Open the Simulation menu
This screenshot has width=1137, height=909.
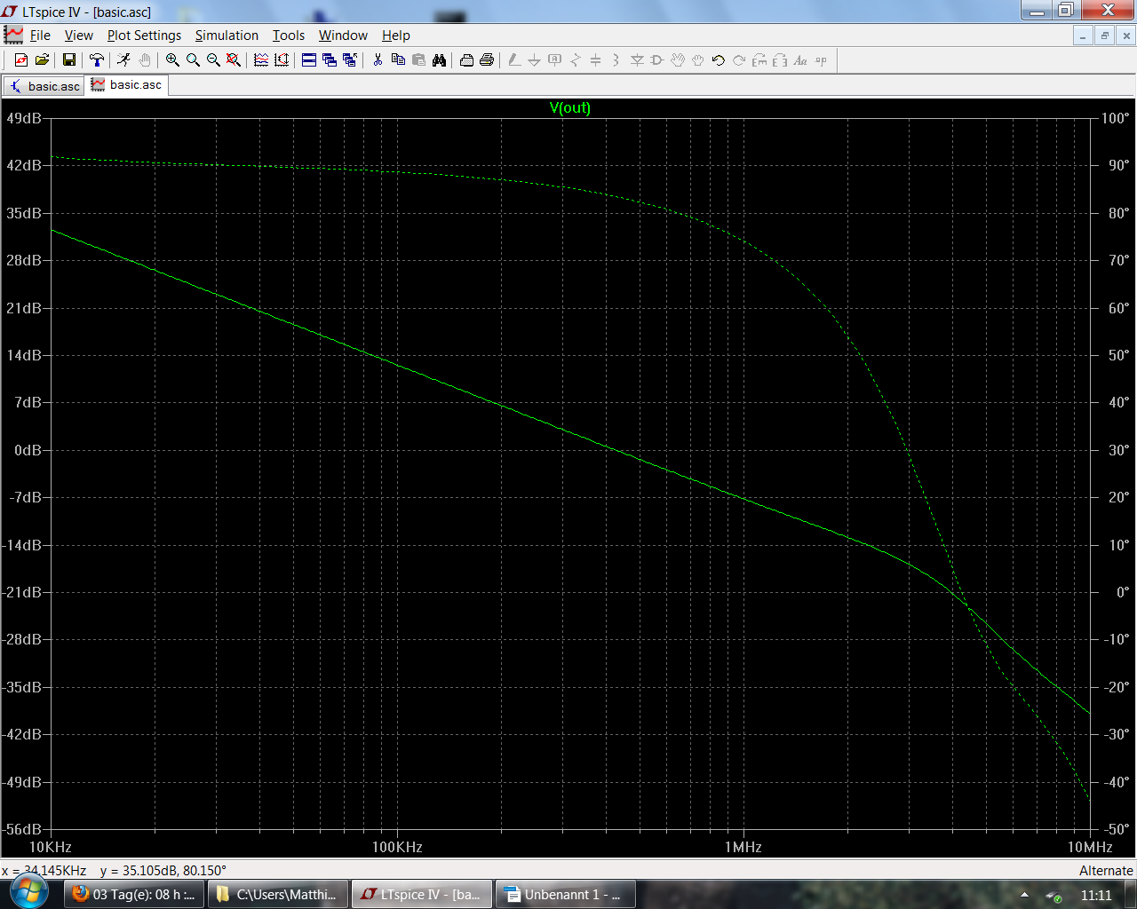(227, 36)
